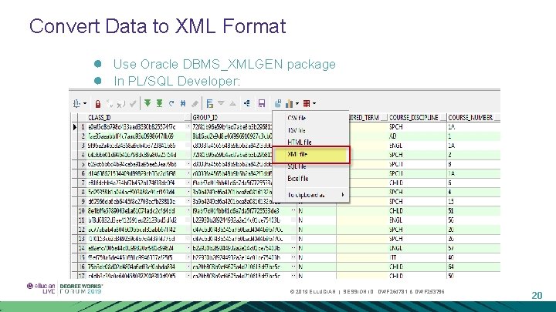
Task: Click the Query by example binoculars icon
Action: coord(183,103)
